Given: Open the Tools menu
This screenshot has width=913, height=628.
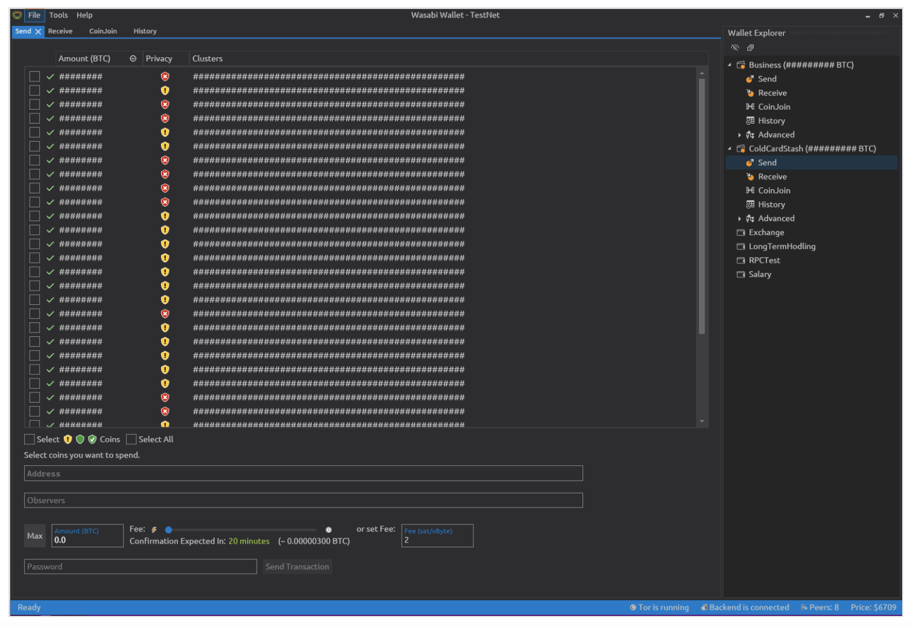Looking at the screenshot, I should pos(58,15).
